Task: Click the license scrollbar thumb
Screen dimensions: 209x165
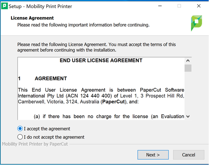Action: pyautogui.click(x=188, y=68)
